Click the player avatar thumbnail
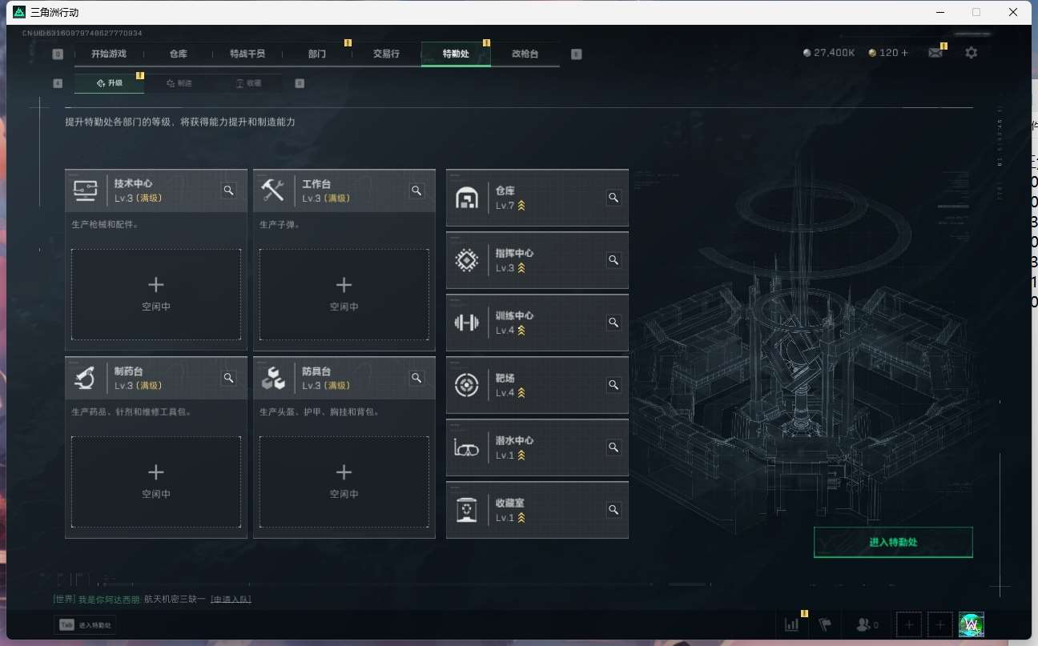This screenshot has width=1038, height=646. [972, 624]
